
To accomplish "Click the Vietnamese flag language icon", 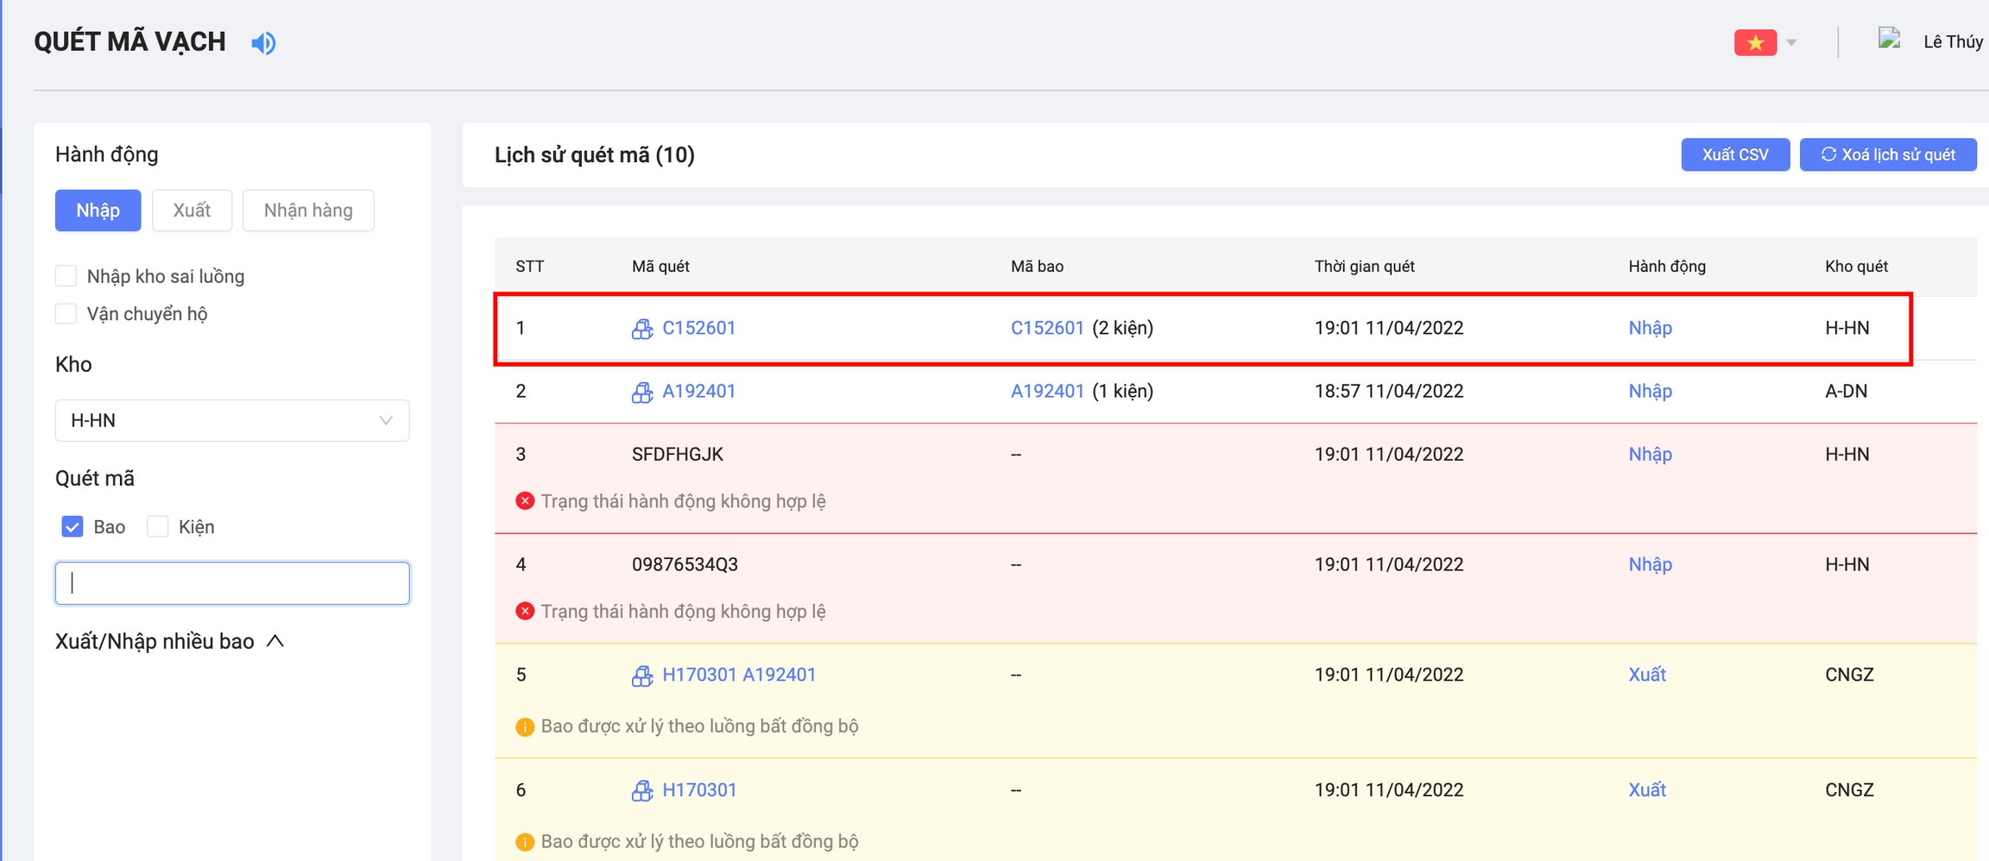I will (x=1755, y=42).
